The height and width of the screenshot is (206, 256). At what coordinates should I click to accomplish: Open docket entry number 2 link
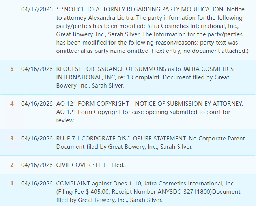[12, 165]
